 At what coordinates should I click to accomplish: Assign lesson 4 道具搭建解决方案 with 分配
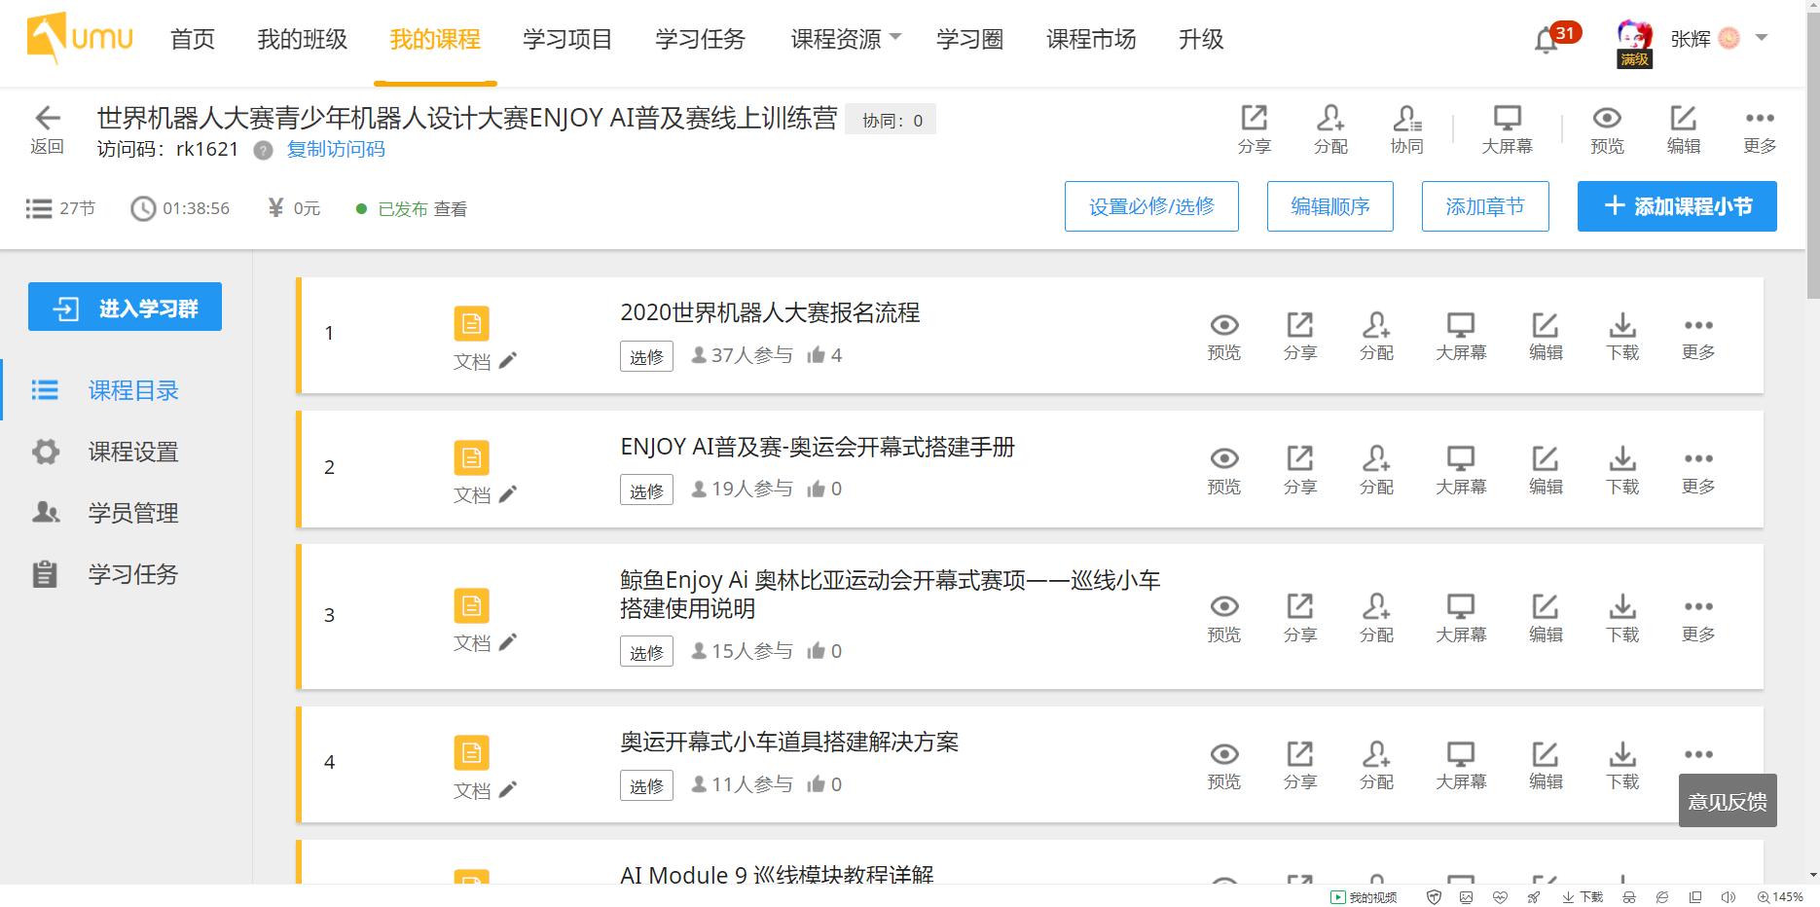coord(1376,766)
